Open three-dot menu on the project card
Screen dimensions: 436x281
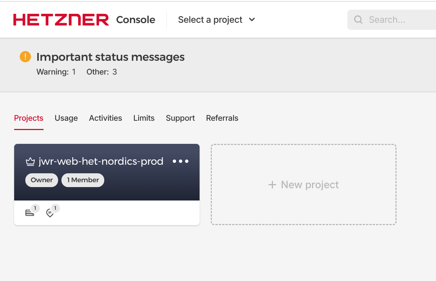pyautogui.click(x=181, y=161)
